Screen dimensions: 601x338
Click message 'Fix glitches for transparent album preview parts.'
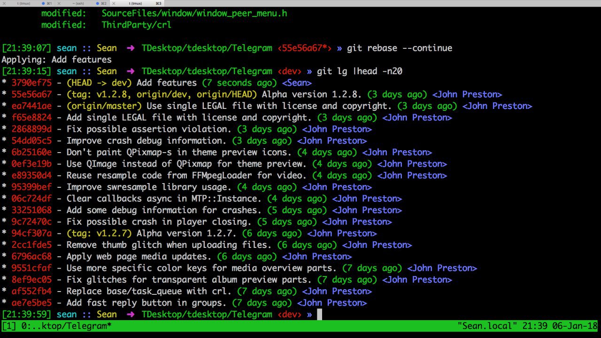pos(189,279)
